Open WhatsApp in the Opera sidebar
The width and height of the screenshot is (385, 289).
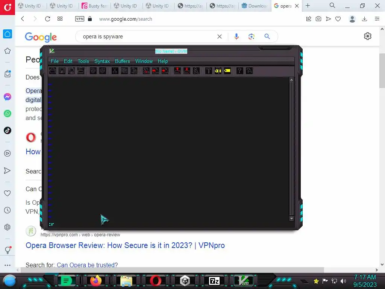pyautogui.click(x=8, y=114)
